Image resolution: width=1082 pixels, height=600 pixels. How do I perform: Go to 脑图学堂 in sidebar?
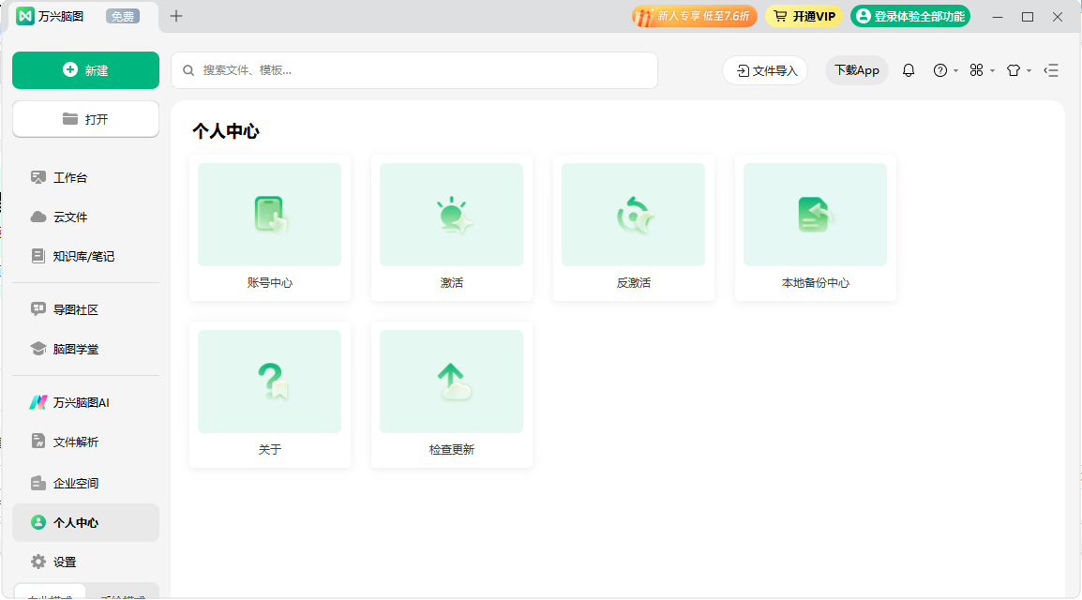(x=85, y=349)
